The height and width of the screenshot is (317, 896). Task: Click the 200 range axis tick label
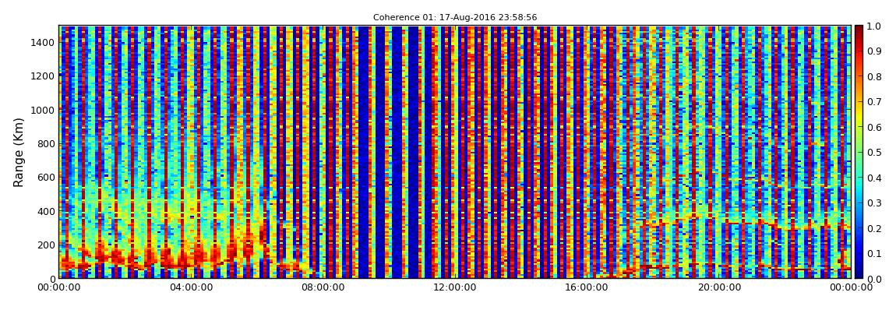46,245
